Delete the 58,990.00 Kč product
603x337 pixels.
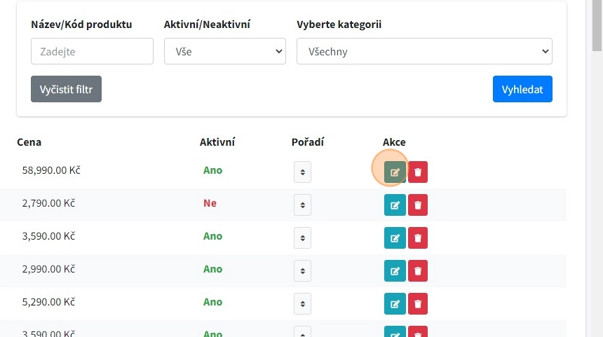pyautogui.click(x=418, y=172)
